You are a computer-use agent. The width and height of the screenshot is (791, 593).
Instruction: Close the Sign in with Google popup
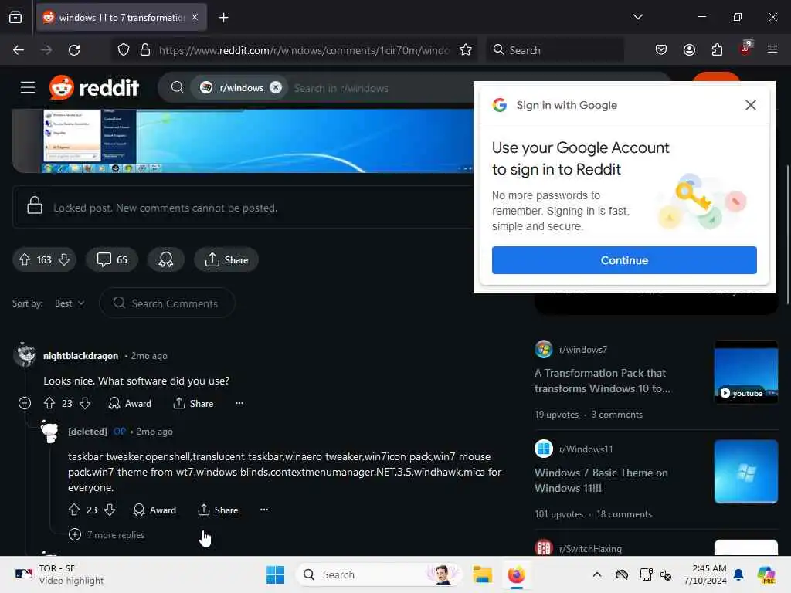751,105
